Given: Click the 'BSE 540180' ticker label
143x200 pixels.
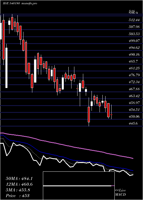Looking at the screenshot, I should pyautogui.click(x=11, y=3).
